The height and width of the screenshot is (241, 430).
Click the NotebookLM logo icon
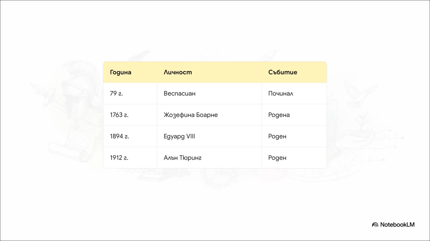point(375,225)
